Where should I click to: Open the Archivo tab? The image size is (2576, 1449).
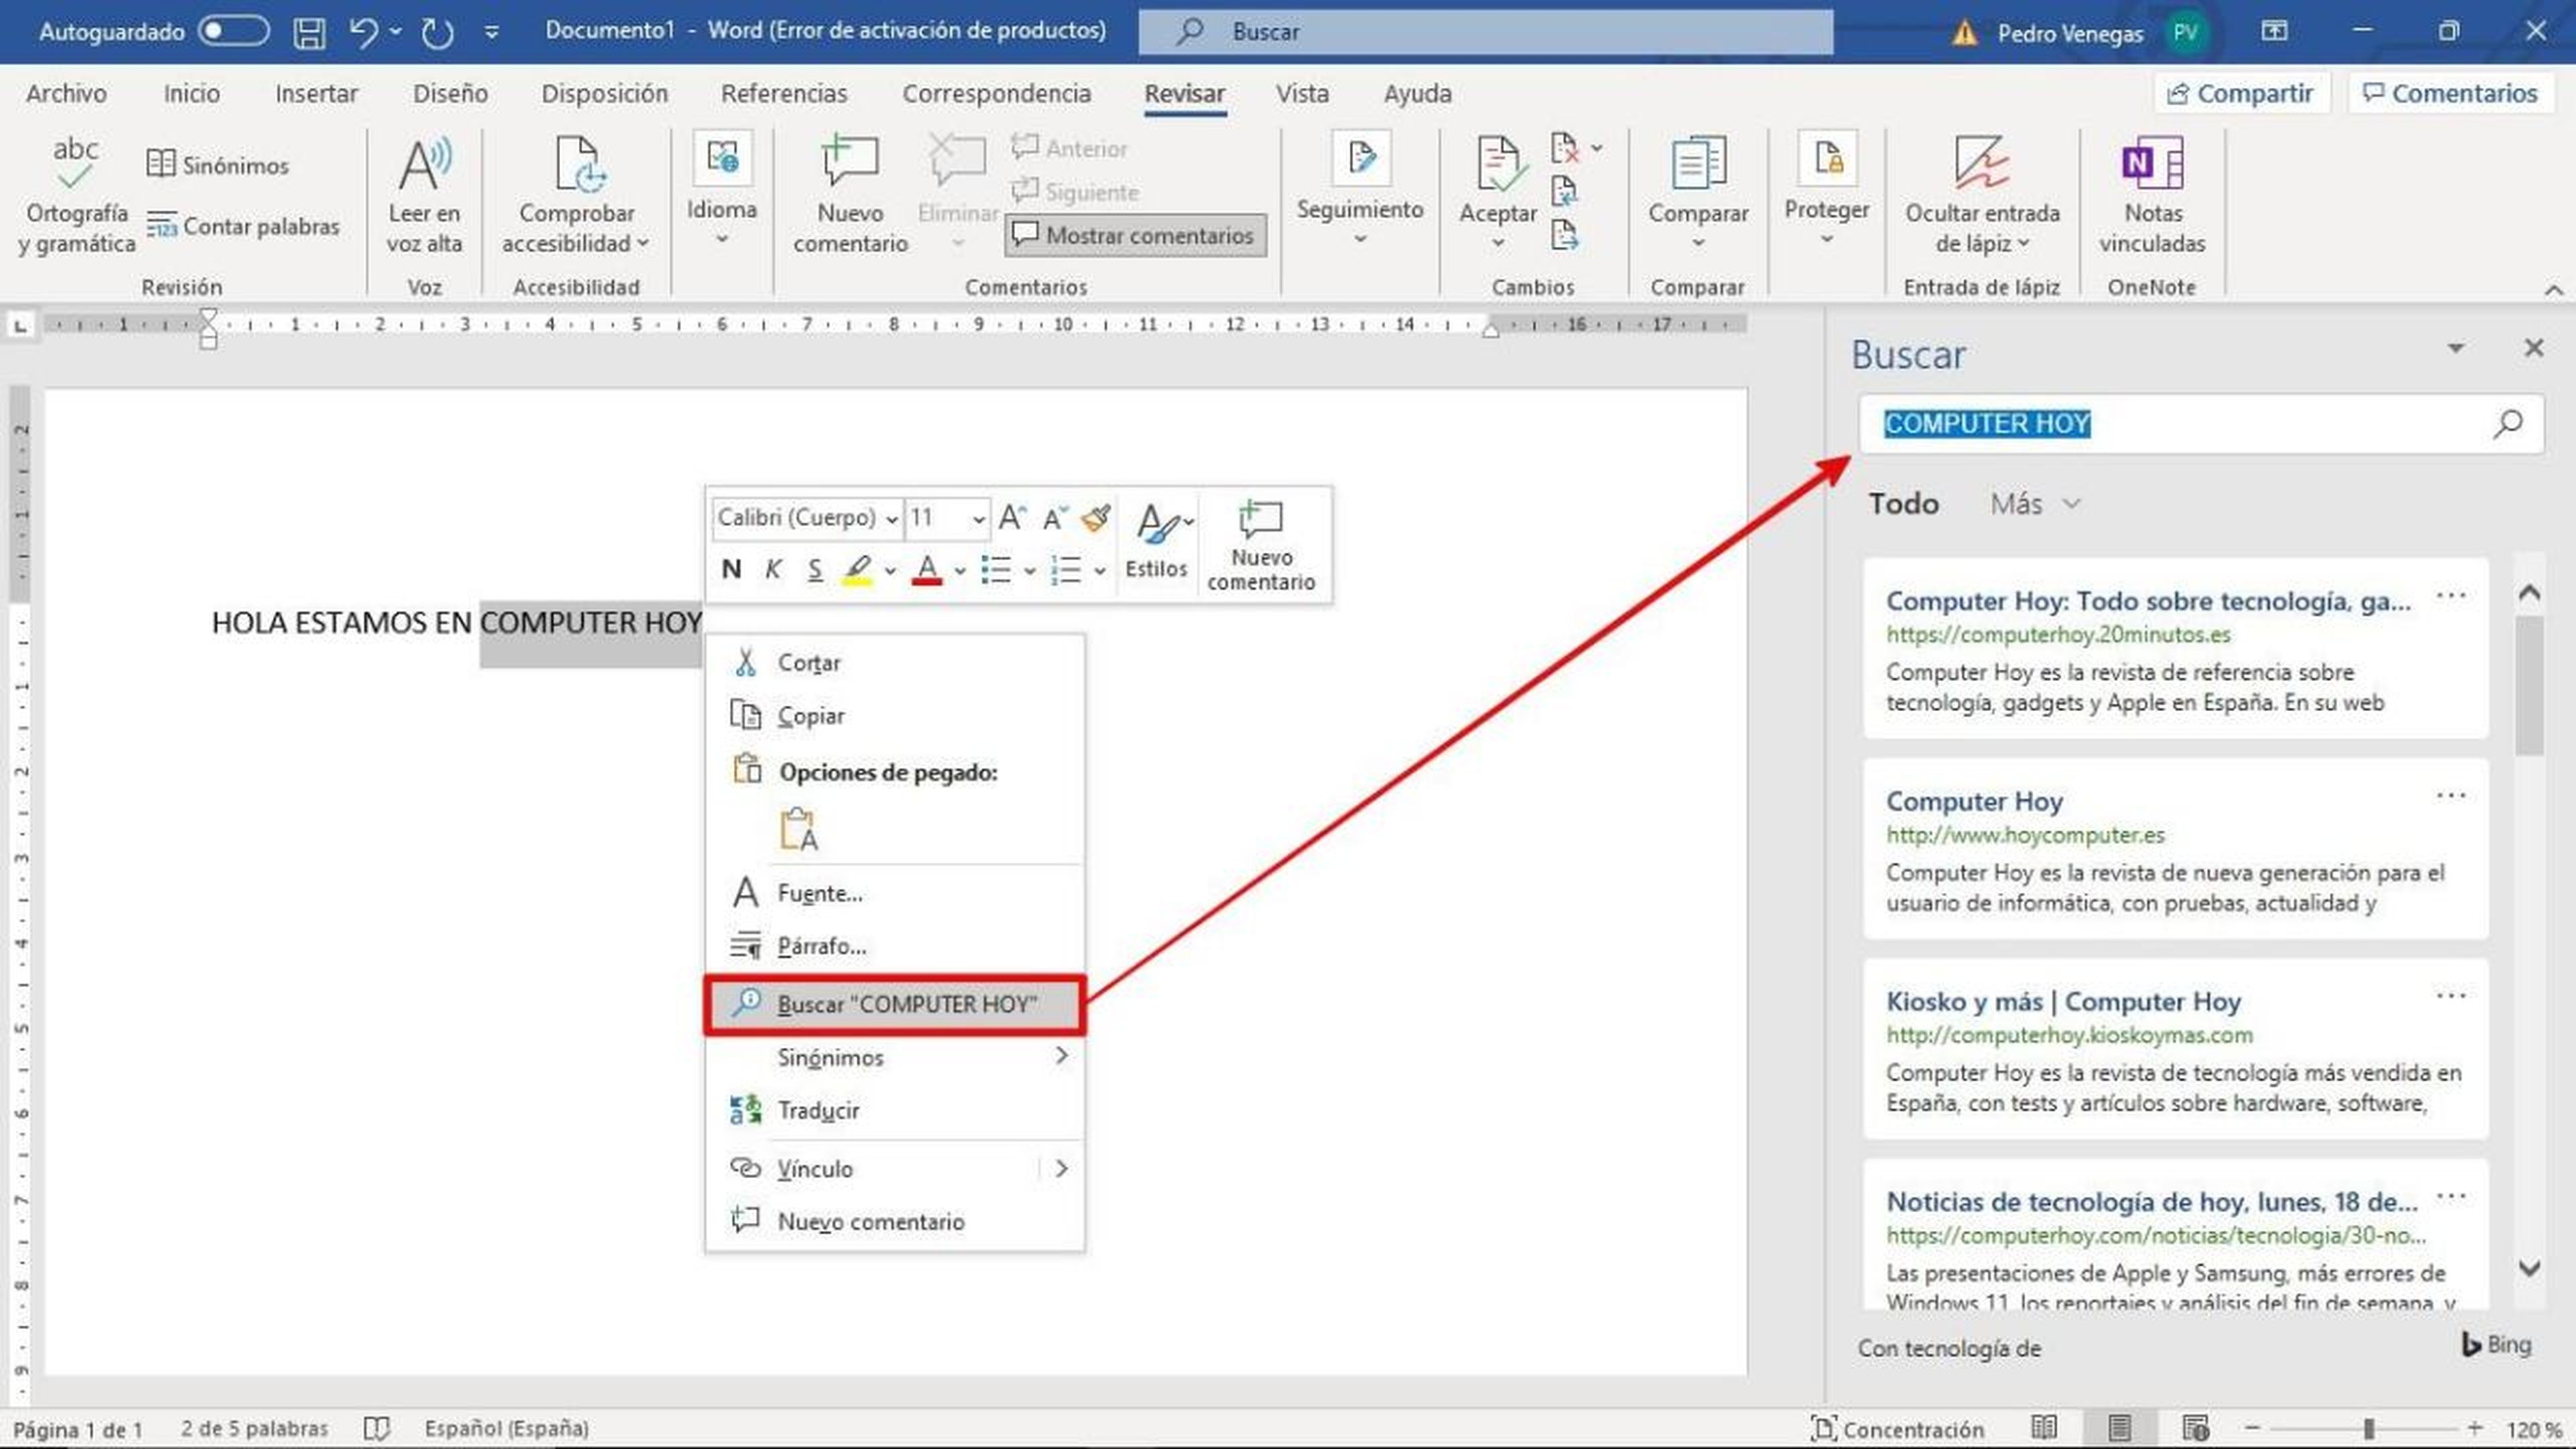pos(66,93)
